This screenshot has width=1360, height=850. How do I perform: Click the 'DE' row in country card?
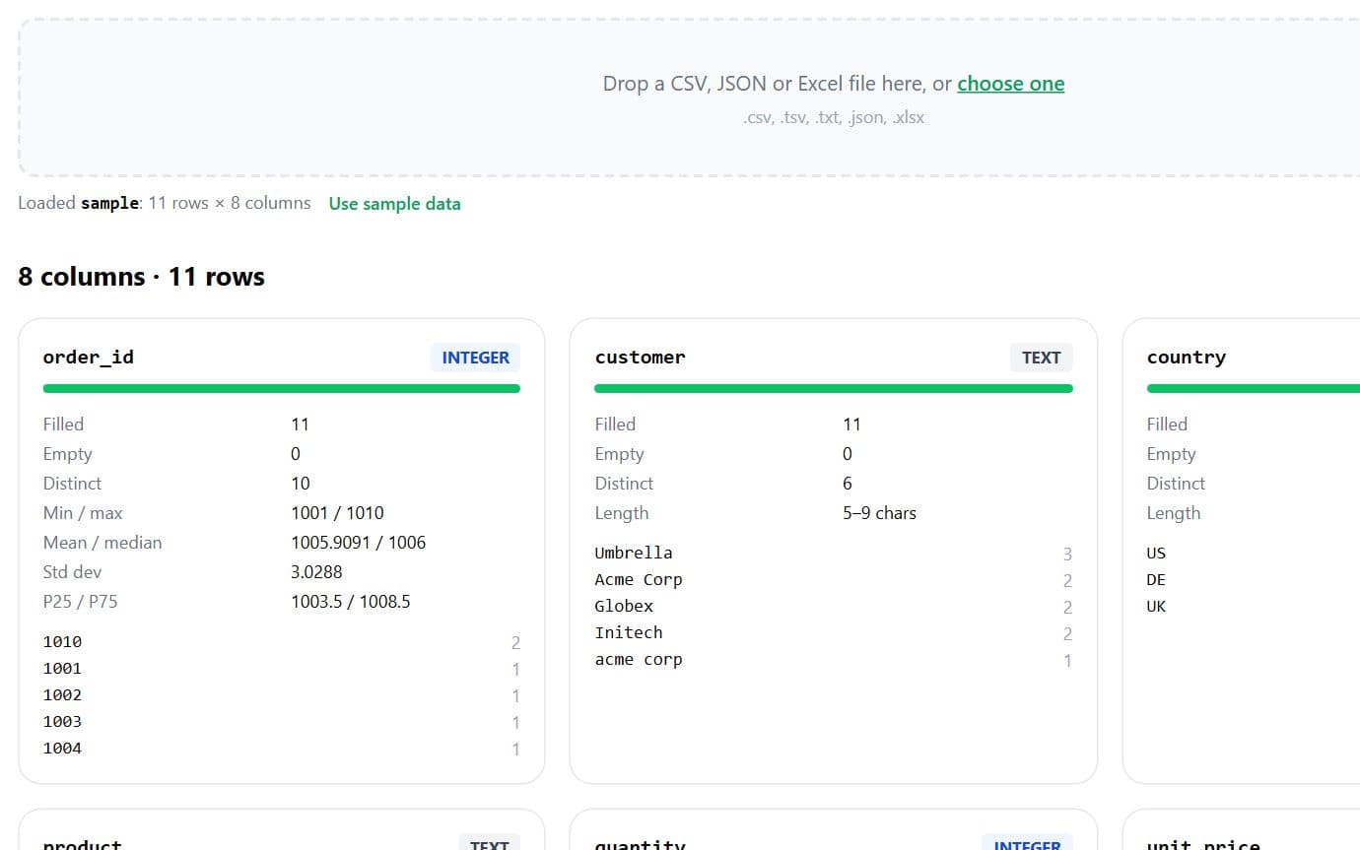pyautogui.click(x=1253, y=580)
